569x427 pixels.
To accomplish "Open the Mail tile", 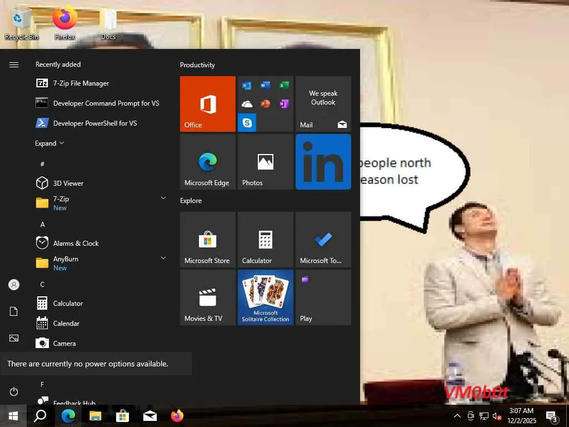I will [x=323, y=103].
